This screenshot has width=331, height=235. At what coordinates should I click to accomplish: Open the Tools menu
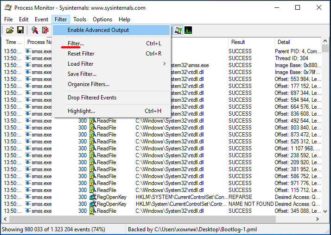coord(80,19)
